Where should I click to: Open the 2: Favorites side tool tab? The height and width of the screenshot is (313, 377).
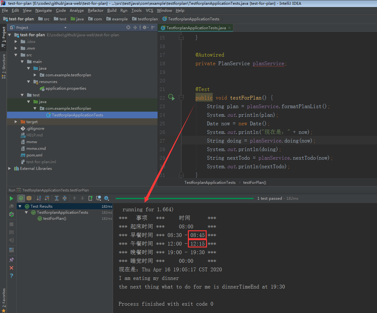[x=4, y=300]
